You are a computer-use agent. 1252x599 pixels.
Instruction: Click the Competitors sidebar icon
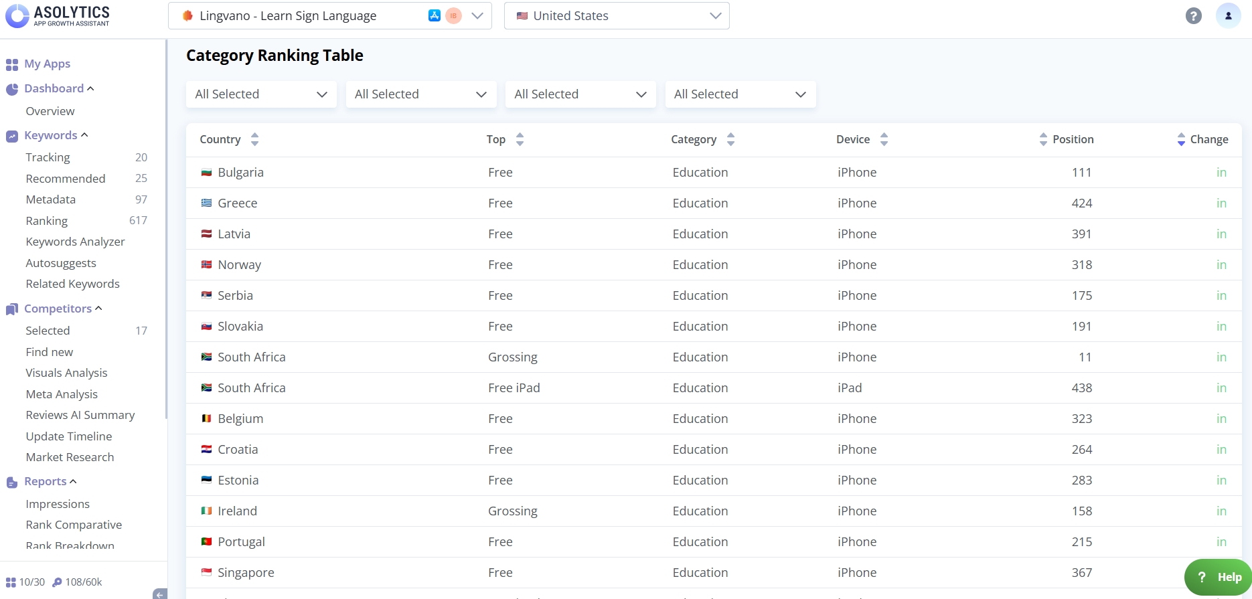[12, 309]
